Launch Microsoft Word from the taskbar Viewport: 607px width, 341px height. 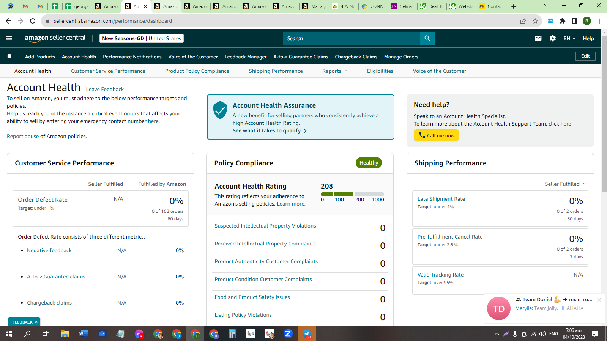84,334
